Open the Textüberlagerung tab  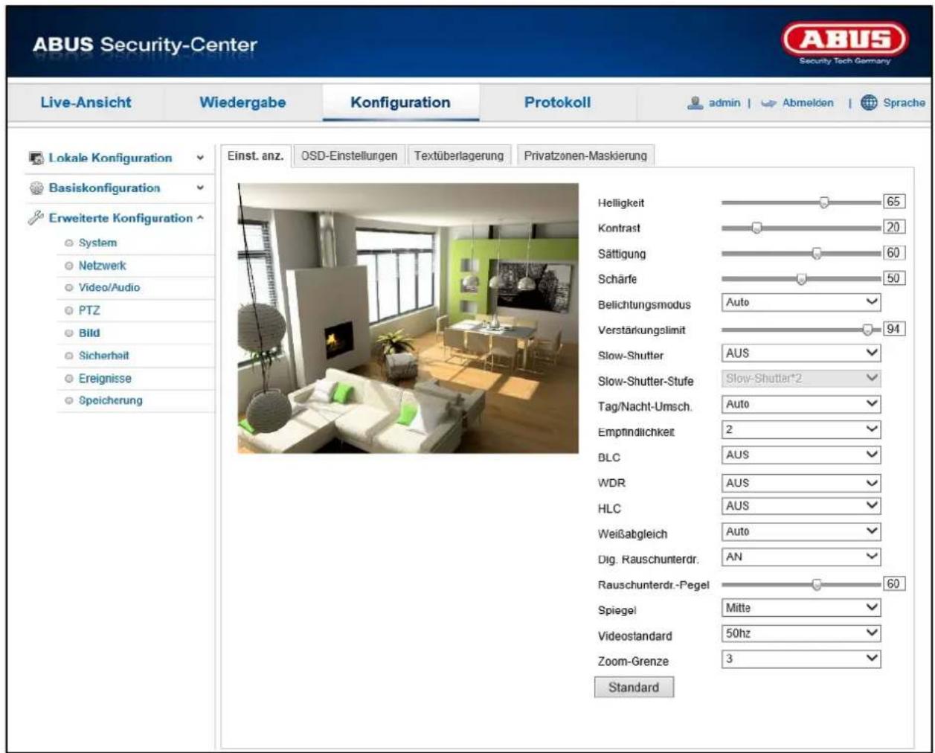pos(459,156)
